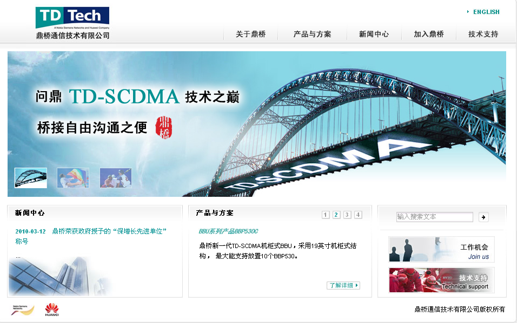
Task: Show product page 2
Action: pyautogui.click(x=336, y=215)
